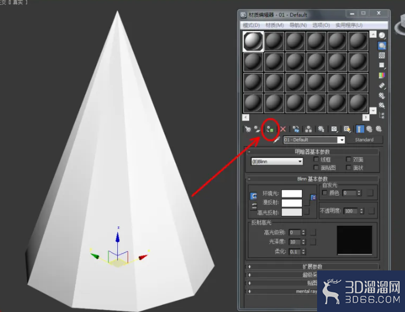This screenshot has width=405, height=312.
Task: Click 不透明度 spinner arrows
Action: tap(362, 211)
